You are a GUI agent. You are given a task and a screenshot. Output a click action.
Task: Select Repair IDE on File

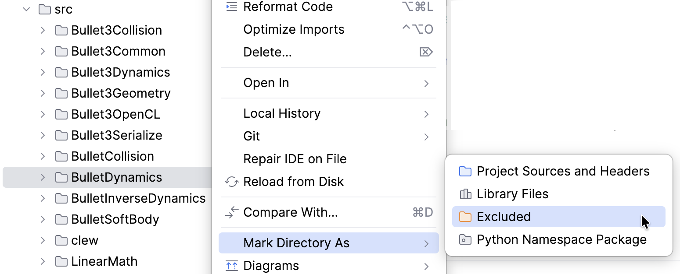tap(295, 159)
